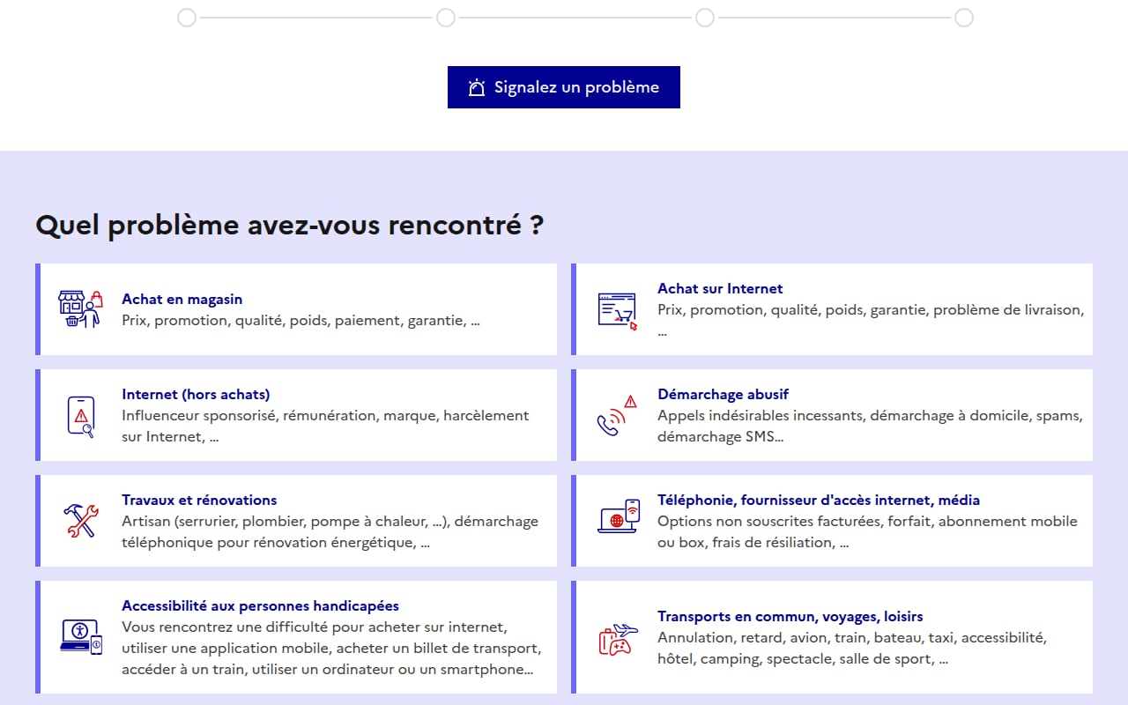This screenshot has width=1128, height=705.
Task: Open the Achat sur Internet category
Action: 832,309
